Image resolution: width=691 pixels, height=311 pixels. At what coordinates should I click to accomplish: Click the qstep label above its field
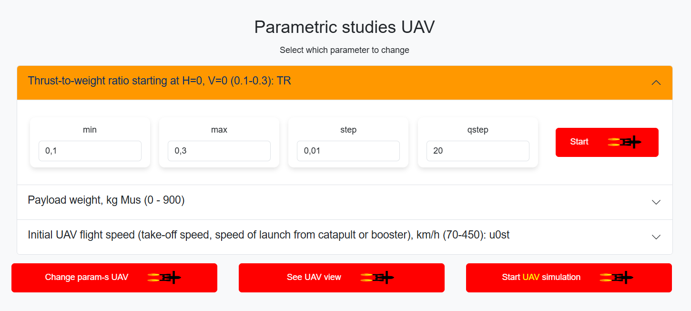pos(478,130)
